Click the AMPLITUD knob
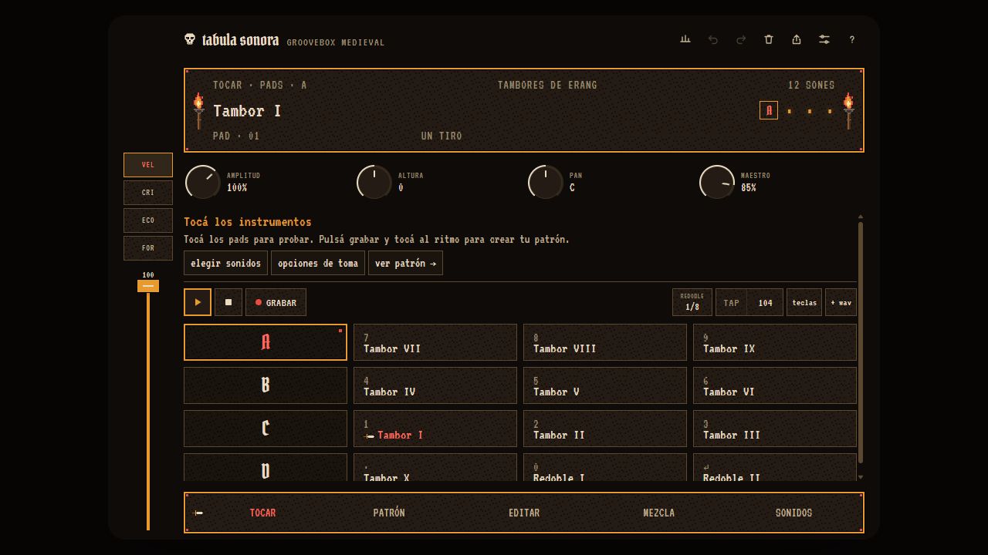 click(203, 183)
